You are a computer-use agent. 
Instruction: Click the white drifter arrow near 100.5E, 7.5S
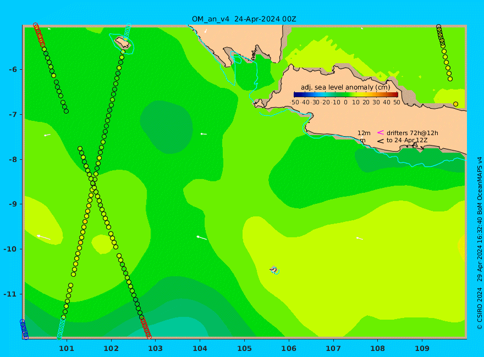pyautogui.click(x=47, y=135)
